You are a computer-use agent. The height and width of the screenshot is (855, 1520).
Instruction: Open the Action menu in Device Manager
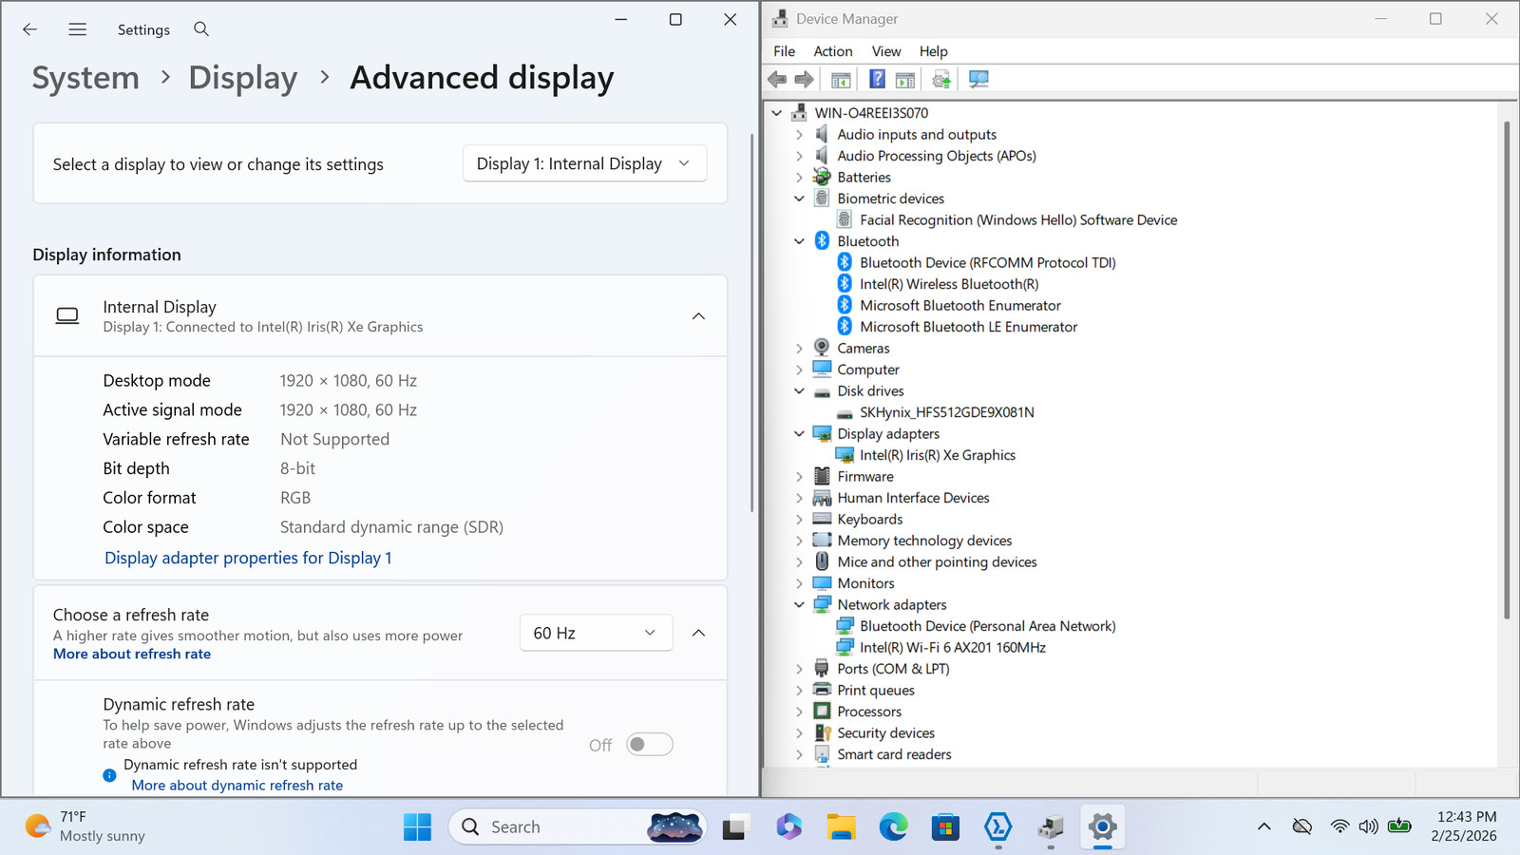pyautogui.click(x=833, y=51)
